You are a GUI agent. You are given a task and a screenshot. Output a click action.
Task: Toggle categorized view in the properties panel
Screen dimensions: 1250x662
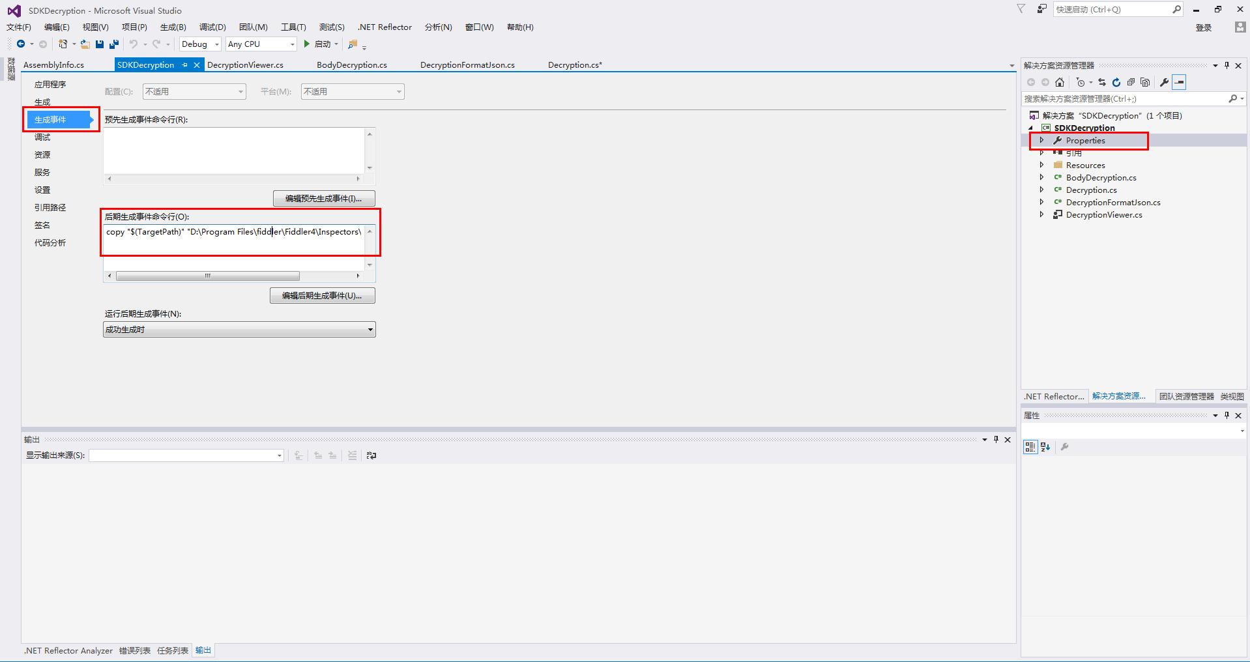click(x=1030, y=447)
